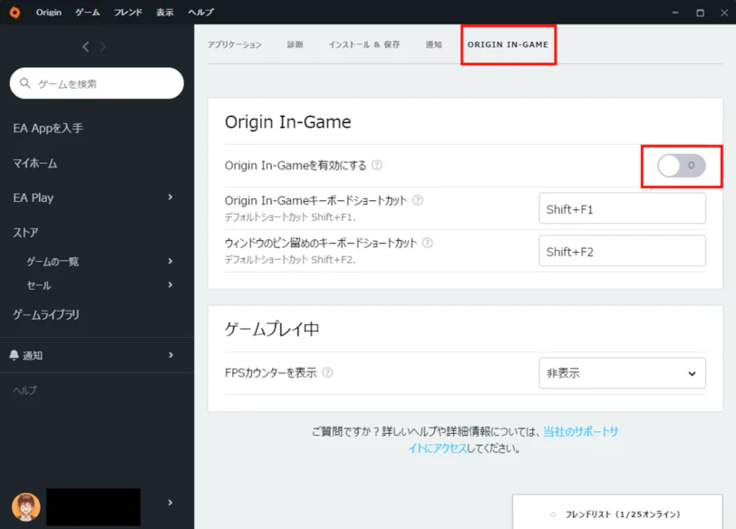
Task: Open ゲームライブラリ
Action: 46,314
